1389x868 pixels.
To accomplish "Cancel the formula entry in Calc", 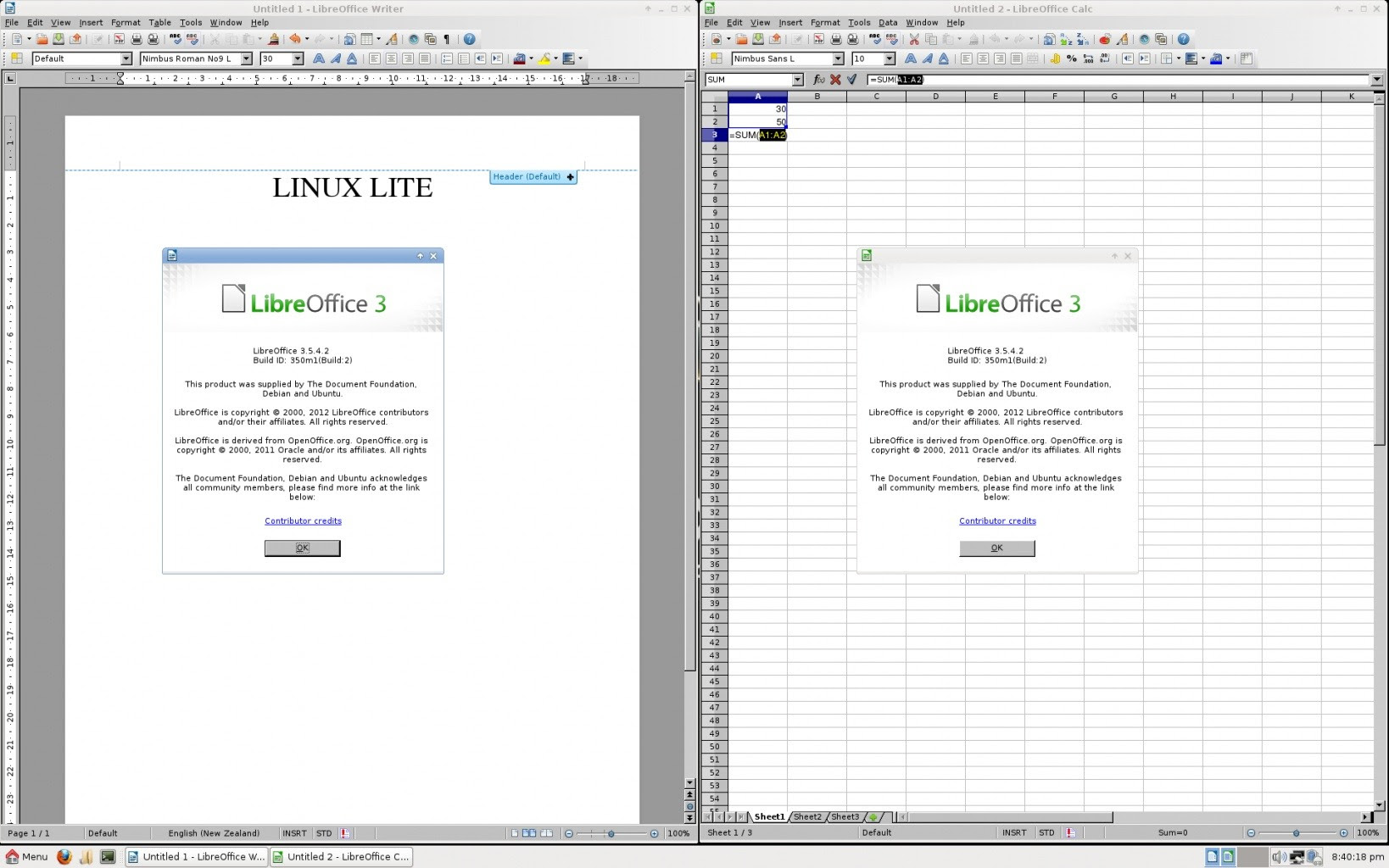I will coord(835,79).
